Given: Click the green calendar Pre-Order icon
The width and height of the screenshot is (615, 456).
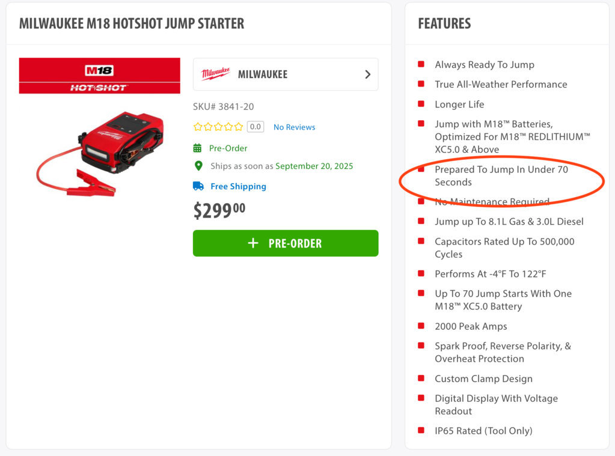Looking at the screenshot, I should (x=197, y=148).
